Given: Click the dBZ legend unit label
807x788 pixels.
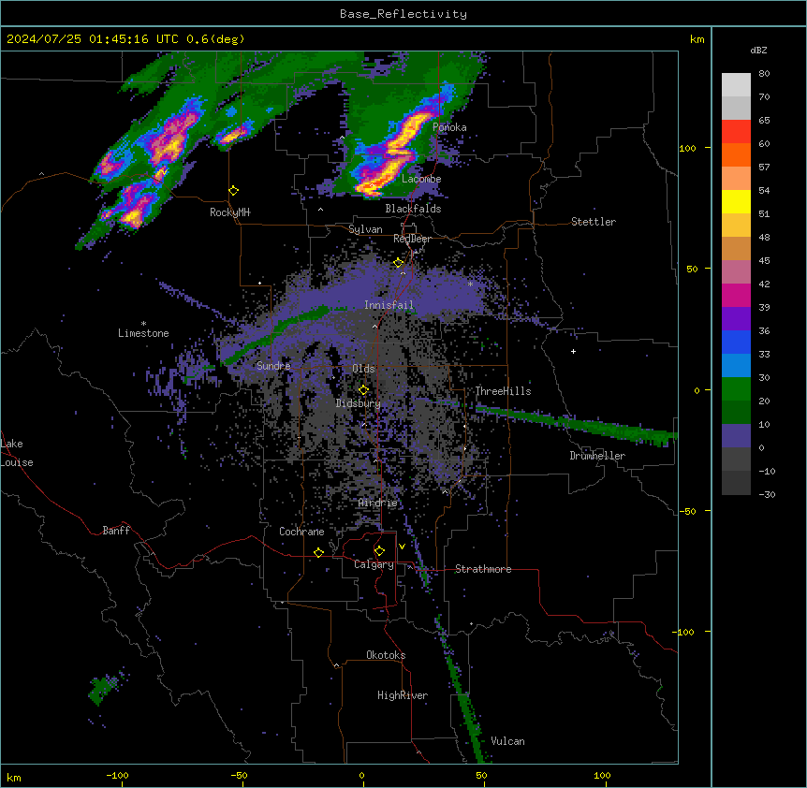Looking at the screenshot, I should pos(758,50).
